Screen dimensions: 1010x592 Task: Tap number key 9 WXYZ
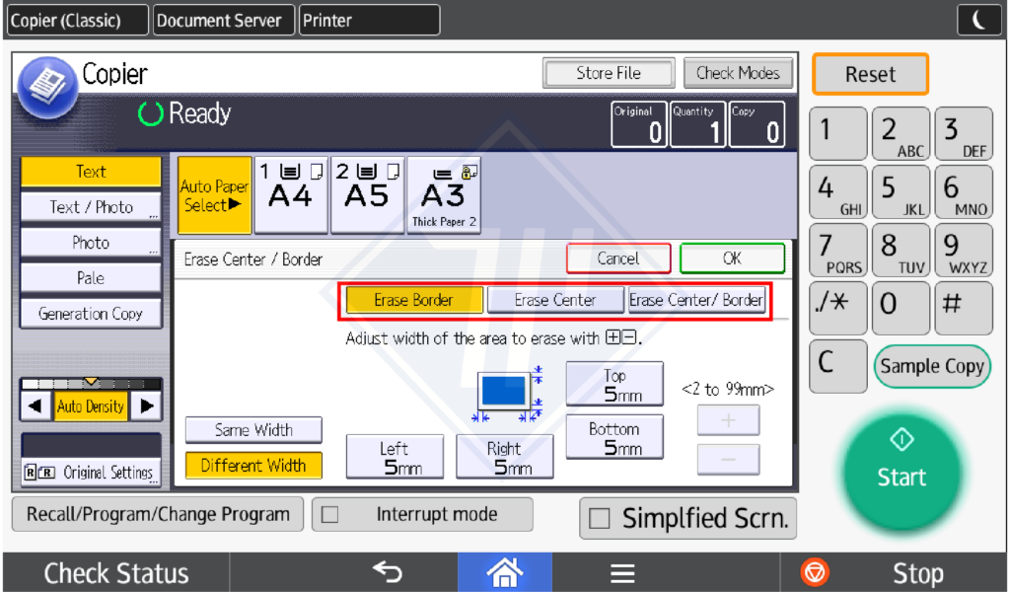click(x=964, y=250)
